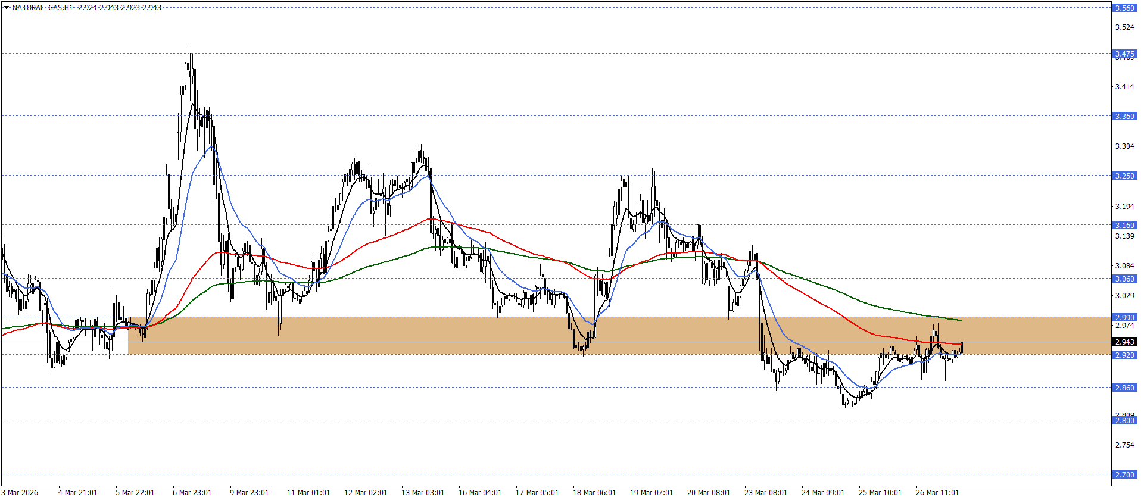Image resolution: width=1141 pixels, height=500 pixels.
Task: Click the 3 Mar 2026 date label
Action: pyautogui.click(x=20, y=492)
